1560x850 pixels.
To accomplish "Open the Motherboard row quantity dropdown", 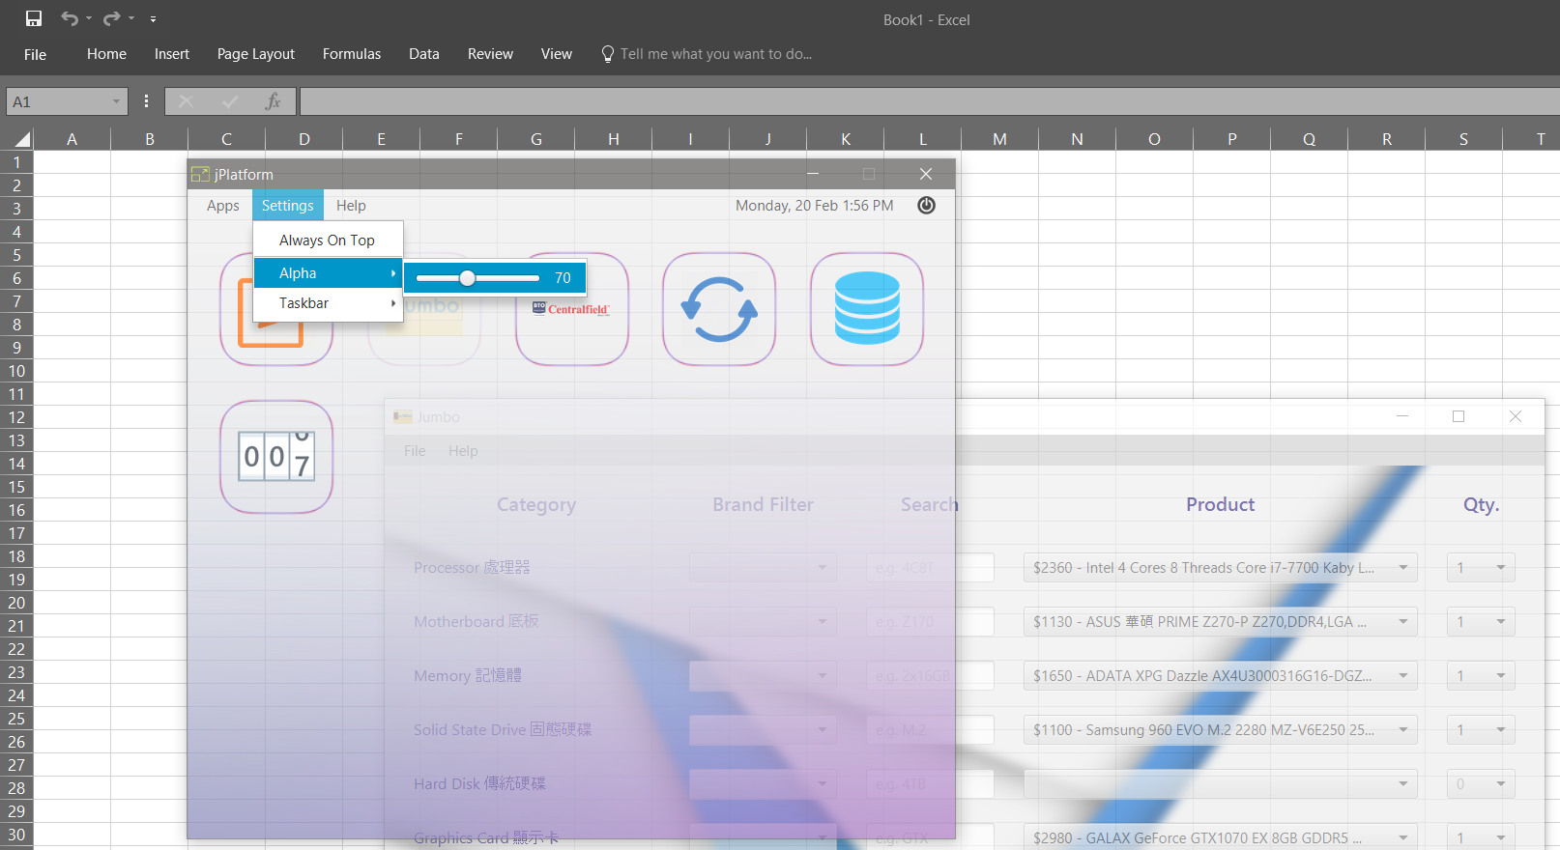I will pos(1481,622).
